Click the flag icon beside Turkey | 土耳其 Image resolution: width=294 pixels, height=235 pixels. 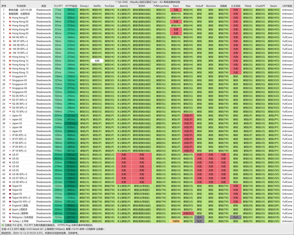(10, 221)
